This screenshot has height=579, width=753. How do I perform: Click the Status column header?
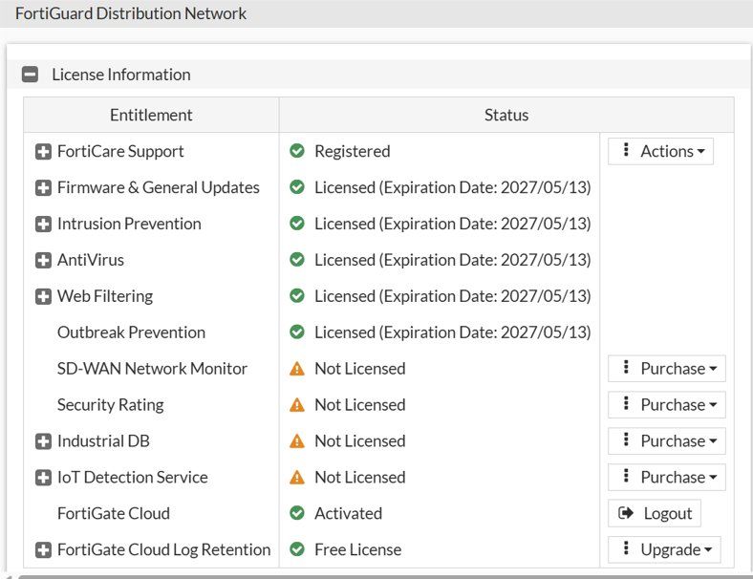point(506,116)
